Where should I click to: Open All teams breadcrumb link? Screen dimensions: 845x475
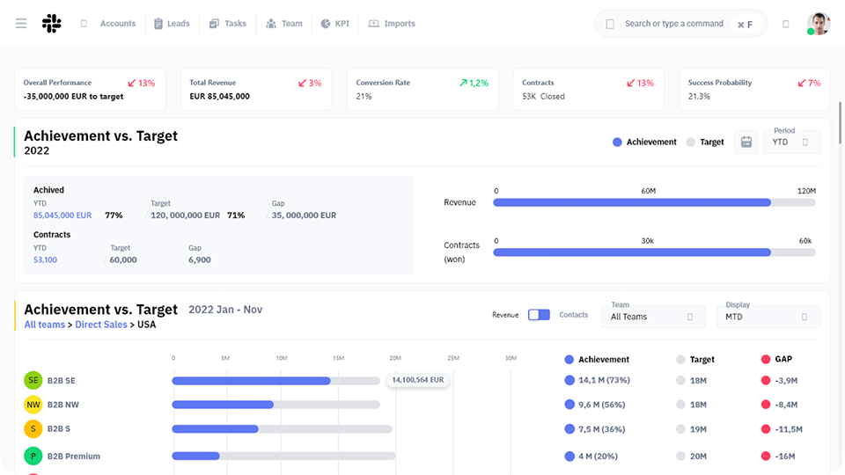(x=45, y=325)
